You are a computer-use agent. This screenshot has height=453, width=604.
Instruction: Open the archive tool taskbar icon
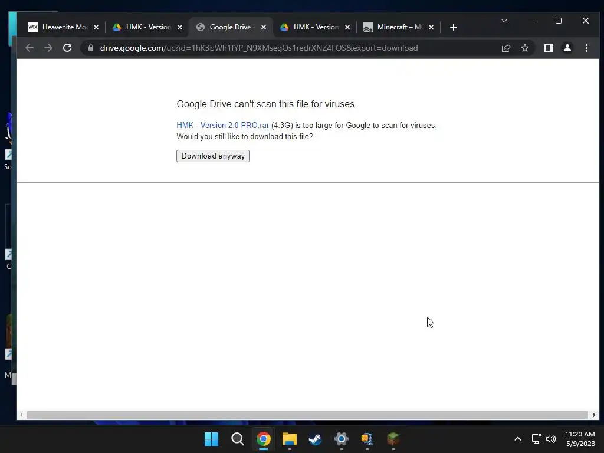[367, 439]
